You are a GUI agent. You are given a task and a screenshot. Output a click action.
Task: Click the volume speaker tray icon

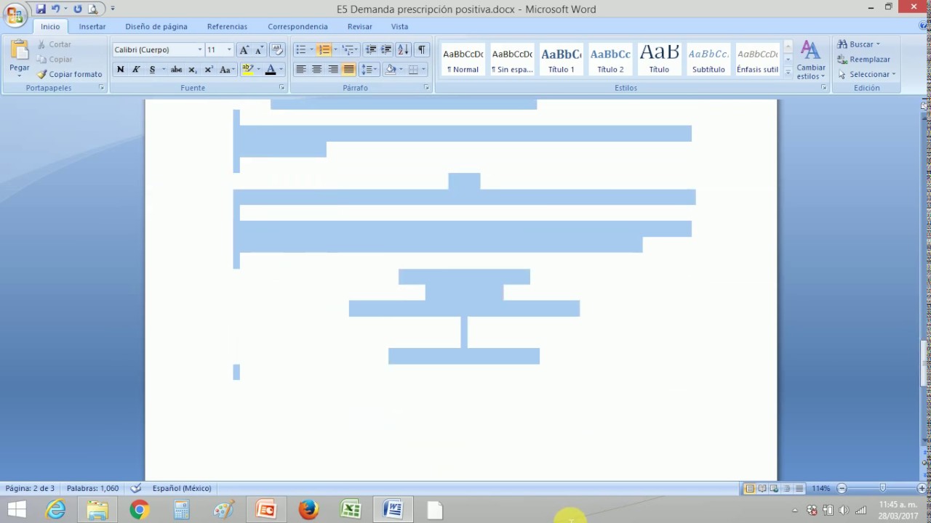844,510
